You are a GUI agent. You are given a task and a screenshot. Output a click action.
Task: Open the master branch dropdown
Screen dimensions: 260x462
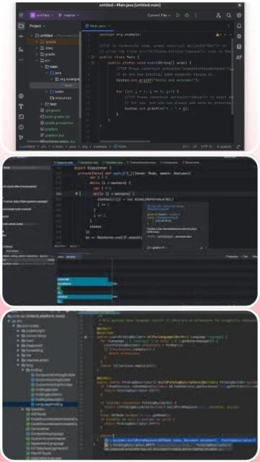click(69, 15)
